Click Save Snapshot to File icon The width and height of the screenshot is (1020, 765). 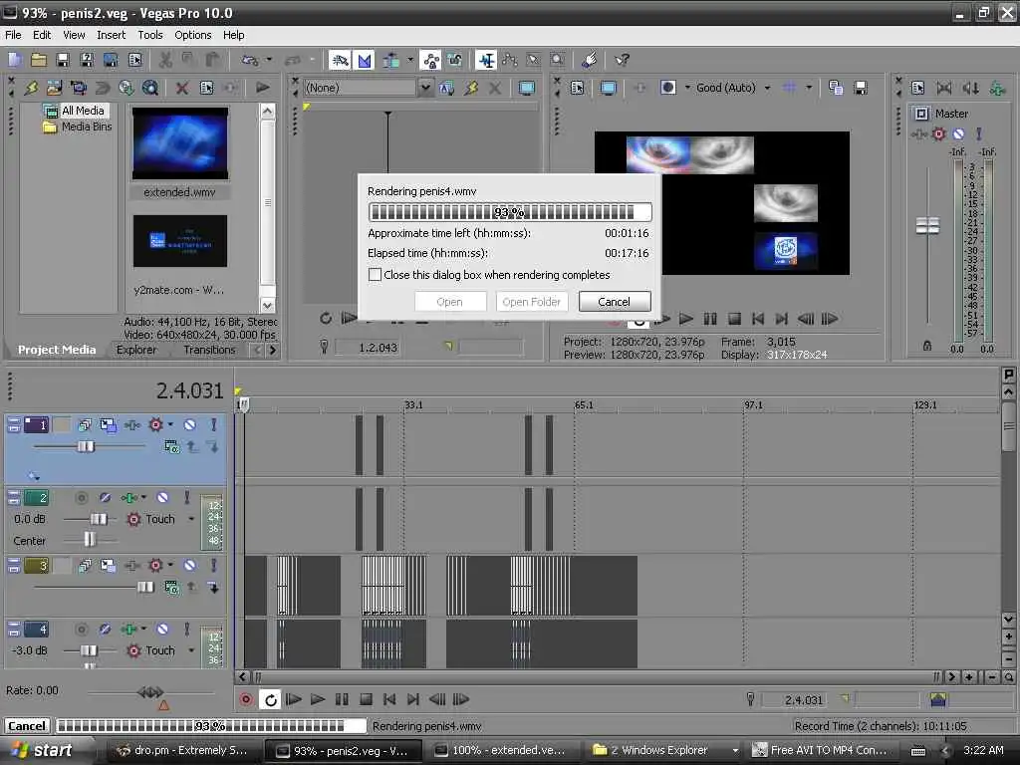coord(861,88)
